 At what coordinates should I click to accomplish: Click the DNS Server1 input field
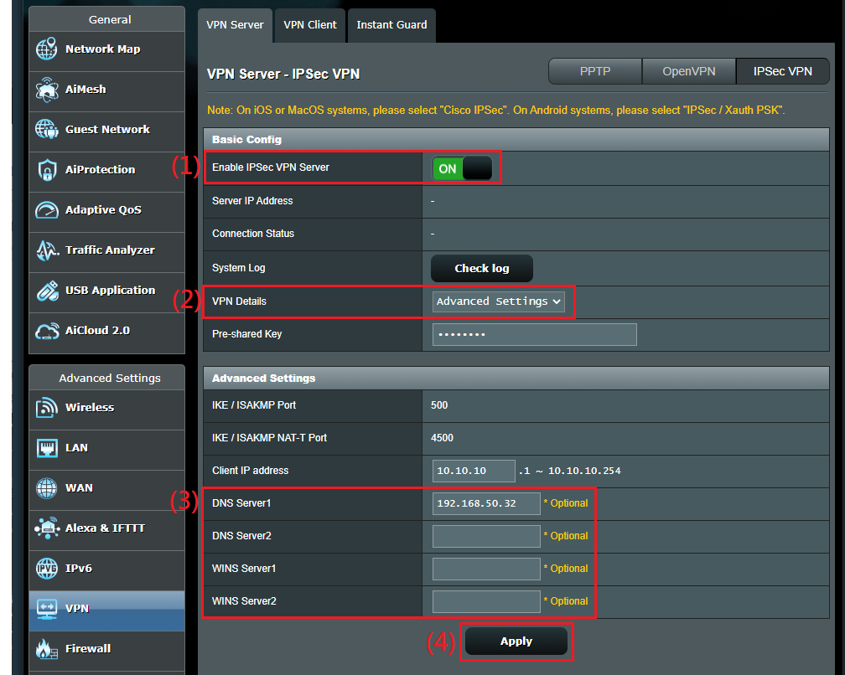coord(486,503)
